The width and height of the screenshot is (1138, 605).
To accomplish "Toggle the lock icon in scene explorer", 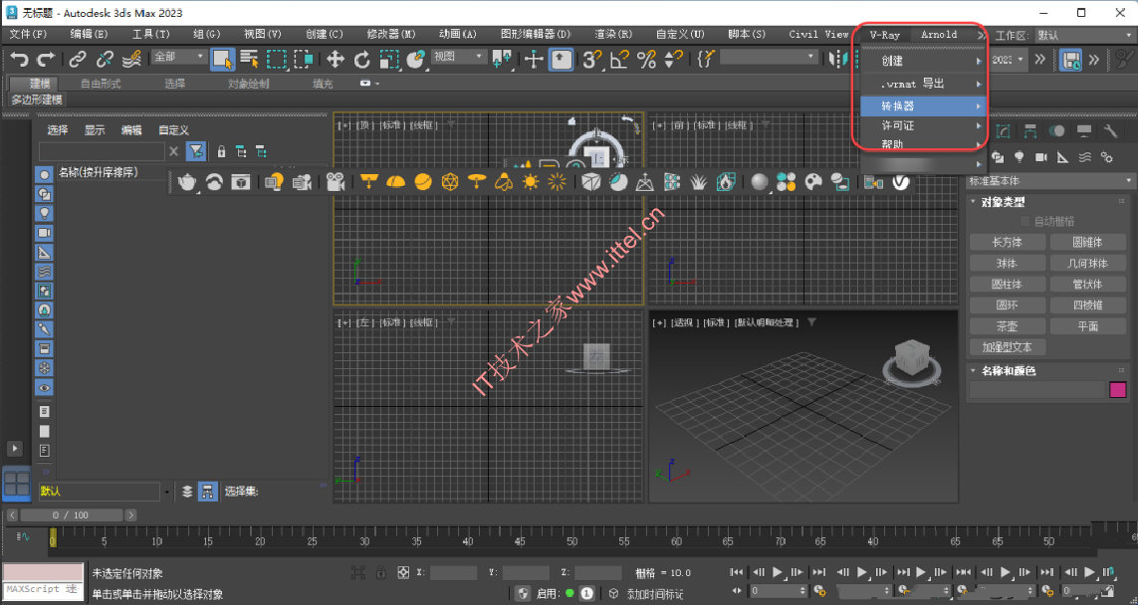I will tap(221, 151).
